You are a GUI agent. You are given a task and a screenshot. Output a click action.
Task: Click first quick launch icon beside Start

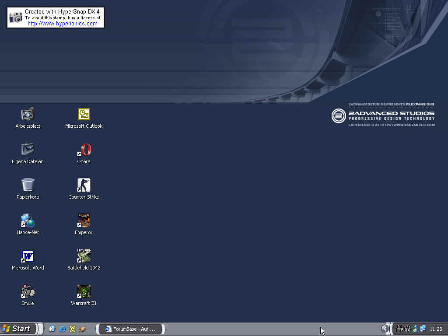pyautogui.click(x=52, y=329)
